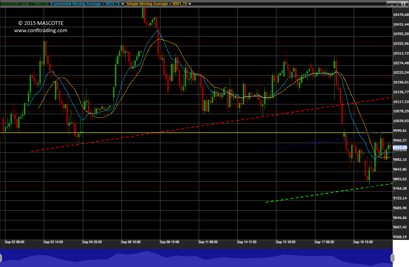The width and height of the screenshot is (409, 267).
Task: Grab the left handle of the range navigator
Action: click(1, 258)
